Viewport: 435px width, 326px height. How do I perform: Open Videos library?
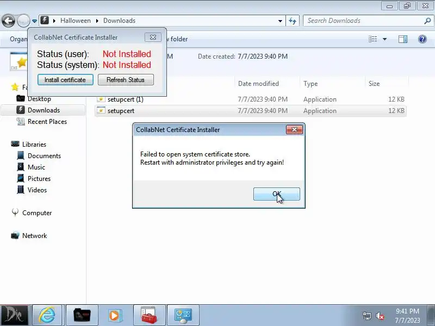click(37, 190)
